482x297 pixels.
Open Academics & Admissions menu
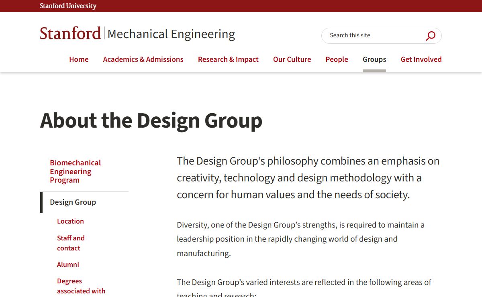click(143, 59)
